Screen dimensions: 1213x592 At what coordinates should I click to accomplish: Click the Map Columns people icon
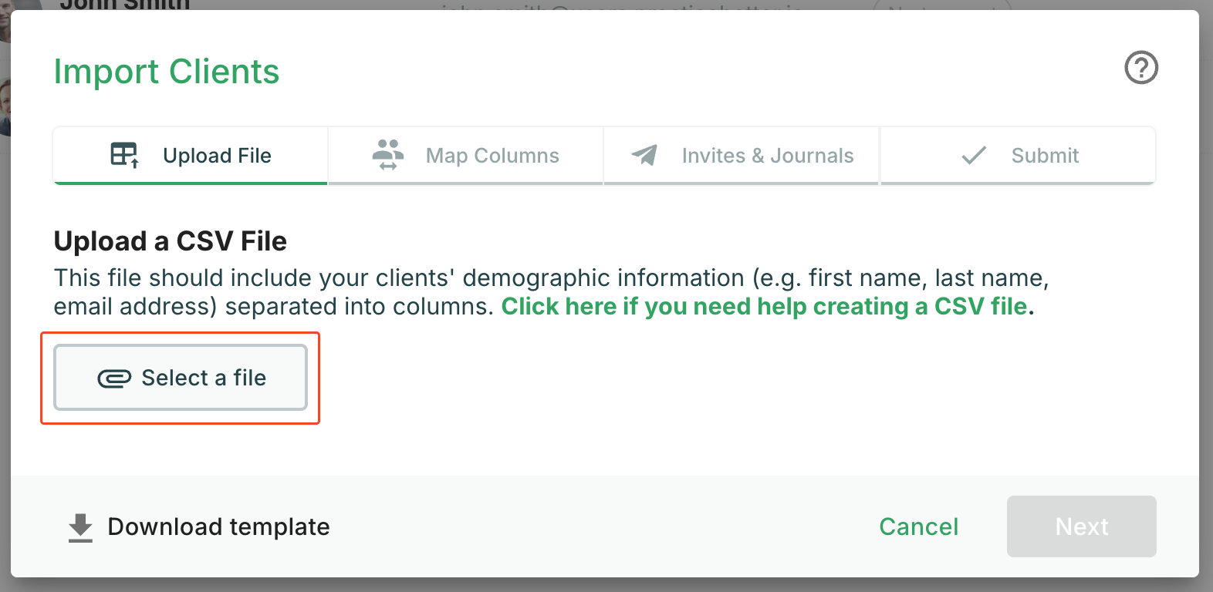coord(388,154)
